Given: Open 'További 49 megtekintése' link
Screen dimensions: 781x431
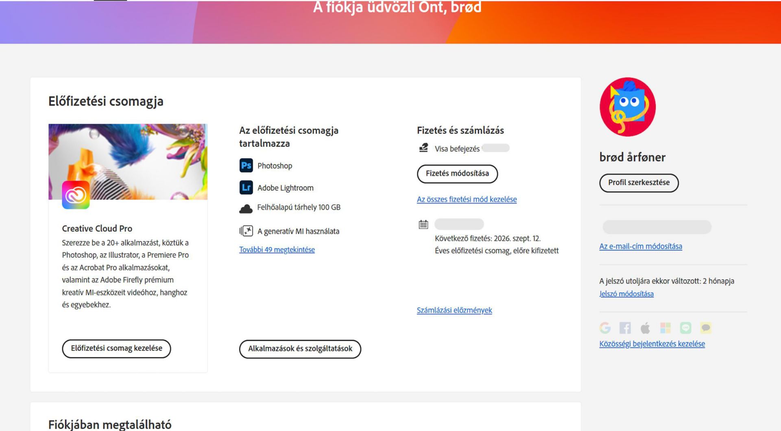Looking at the screenshot, I should click(x=277, y=250).
